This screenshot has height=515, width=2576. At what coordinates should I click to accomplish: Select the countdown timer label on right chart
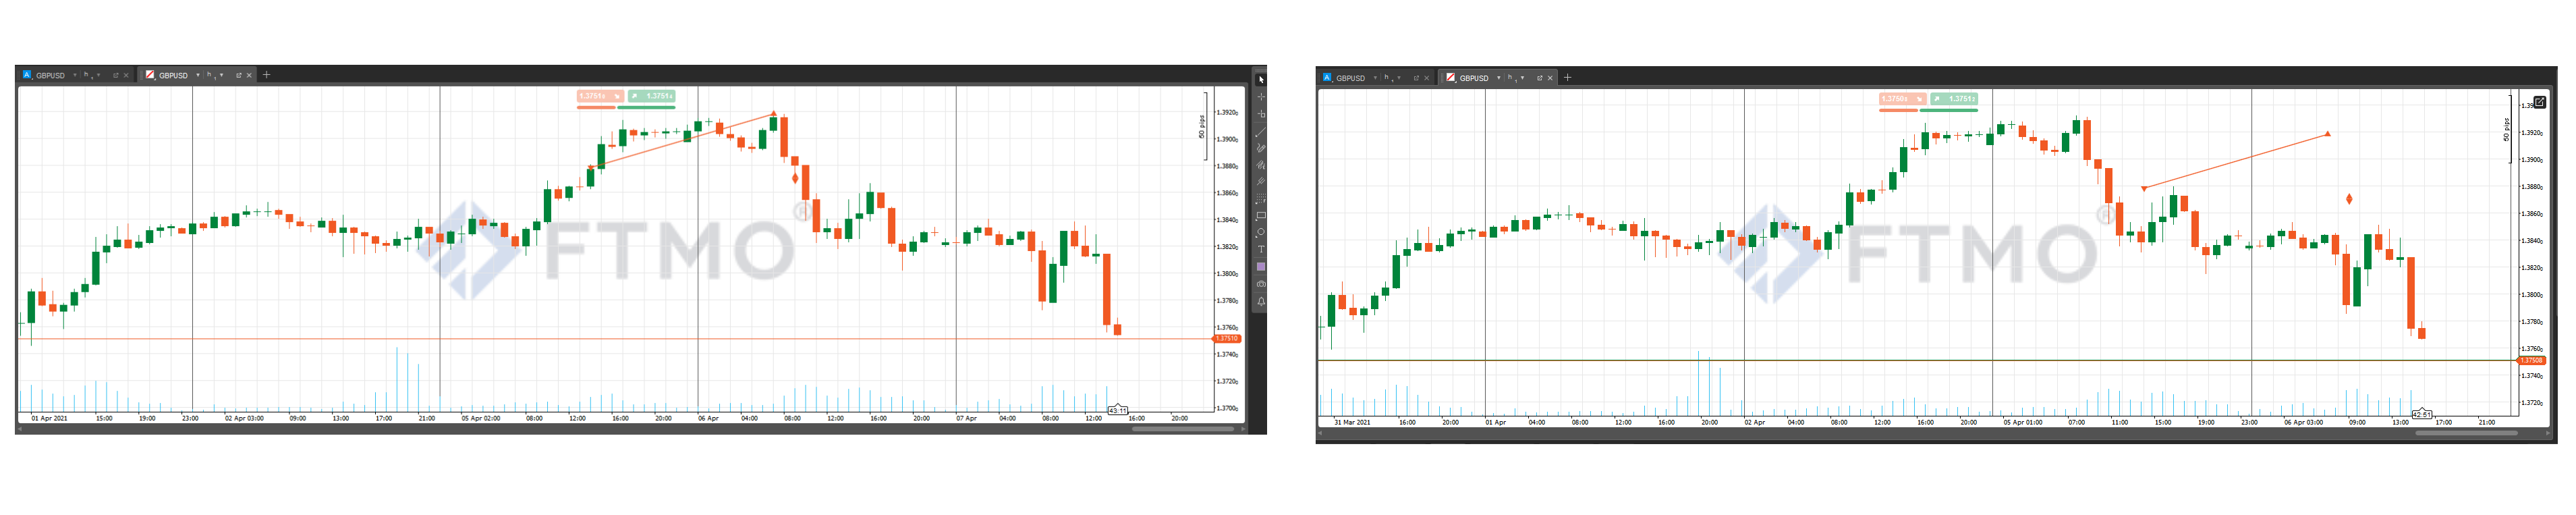[x=2422, y=415]
